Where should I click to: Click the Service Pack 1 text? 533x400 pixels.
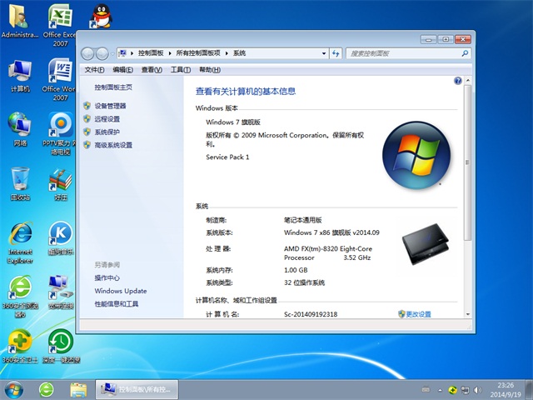pos(227,157)
